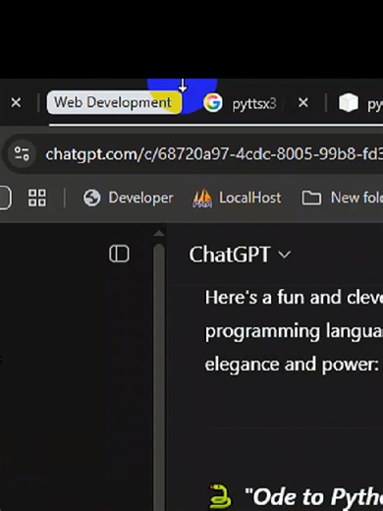The width and height of the screenshot is (383, 511).
Task: Open the New folder bookmarks folder
Action: pyautogui.click(x=342, y=198)
